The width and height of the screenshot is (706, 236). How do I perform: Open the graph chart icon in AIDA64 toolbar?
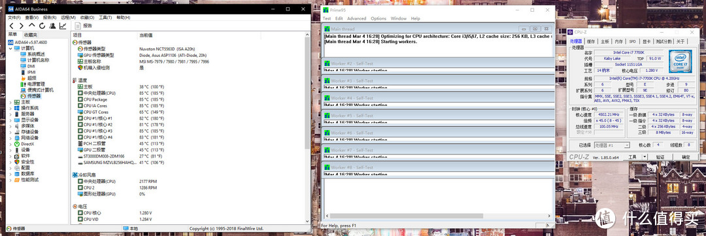[x=63, y=25]
